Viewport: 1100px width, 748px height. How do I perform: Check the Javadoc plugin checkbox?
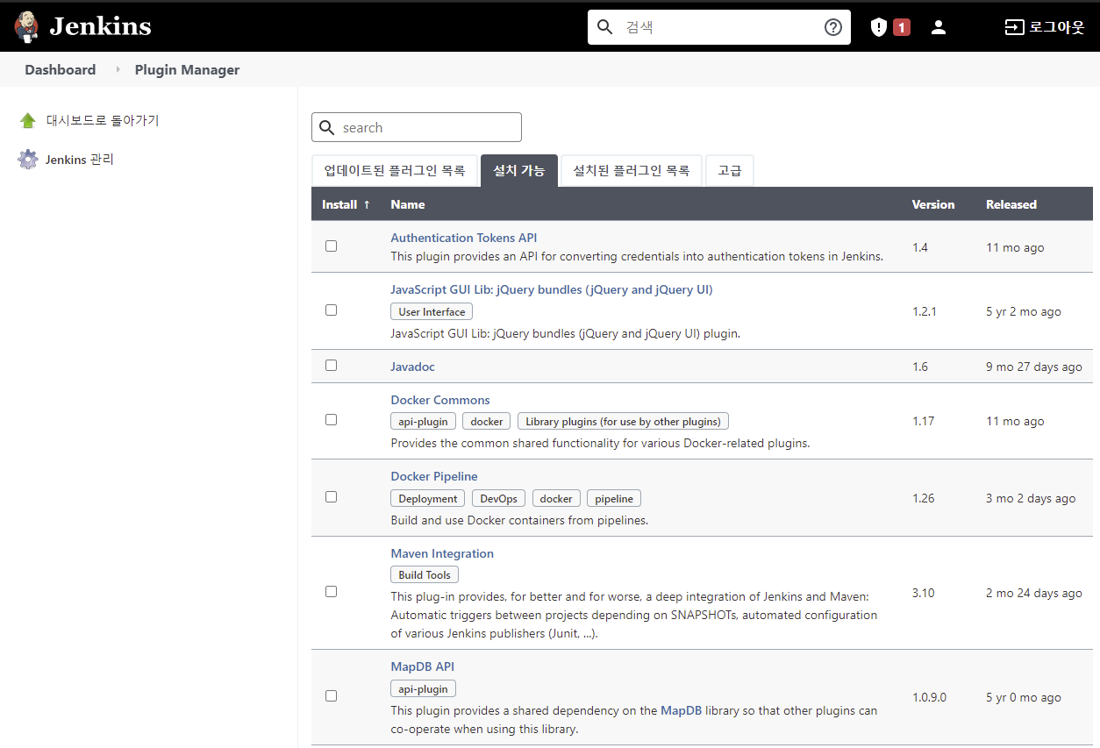point(331,366)
